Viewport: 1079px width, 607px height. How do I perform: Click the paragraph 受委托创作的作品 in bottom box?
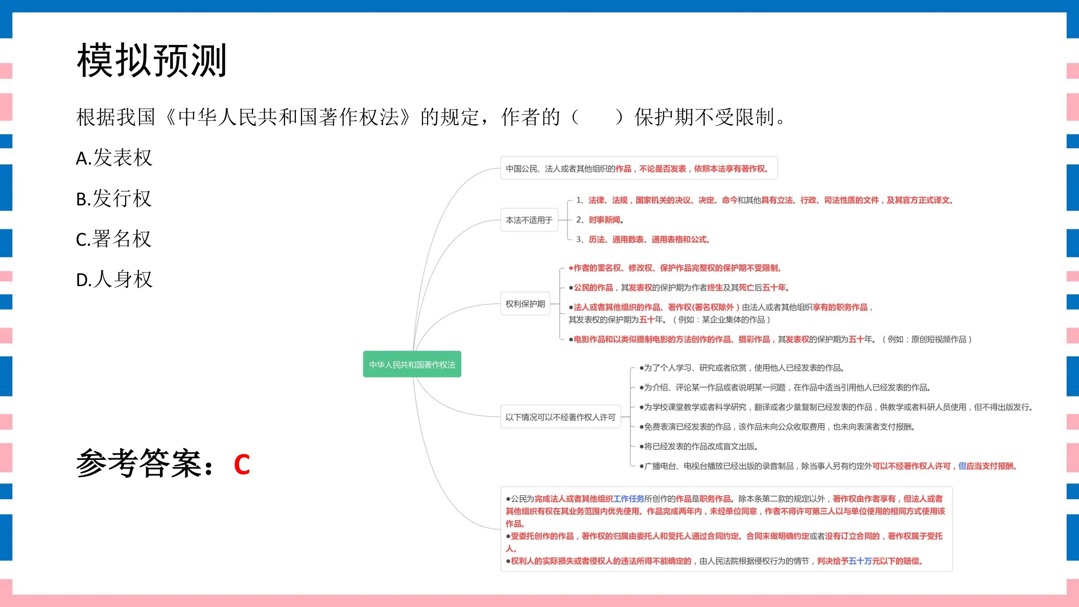point(725,542)
